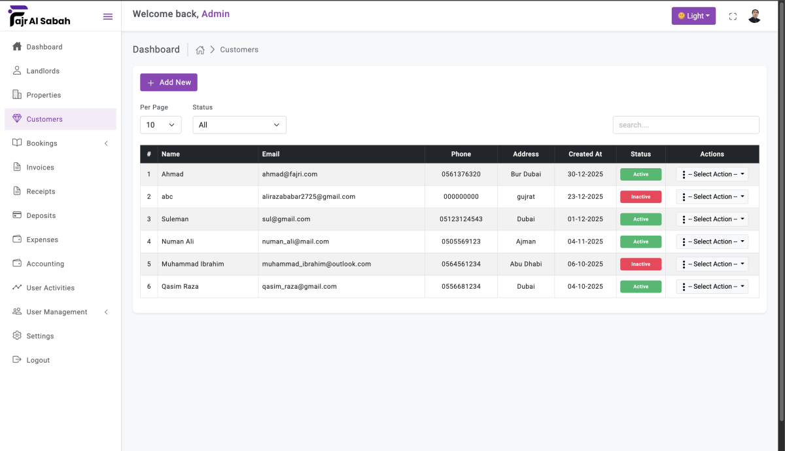This screenshot has height=451, width=785.
Task: Expand the Bookings submenu
Action: coord(60,143)
